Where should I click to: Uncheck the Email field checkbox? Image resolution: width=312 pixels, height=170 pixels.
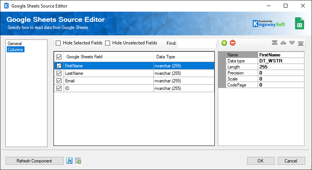coord(59,81)
